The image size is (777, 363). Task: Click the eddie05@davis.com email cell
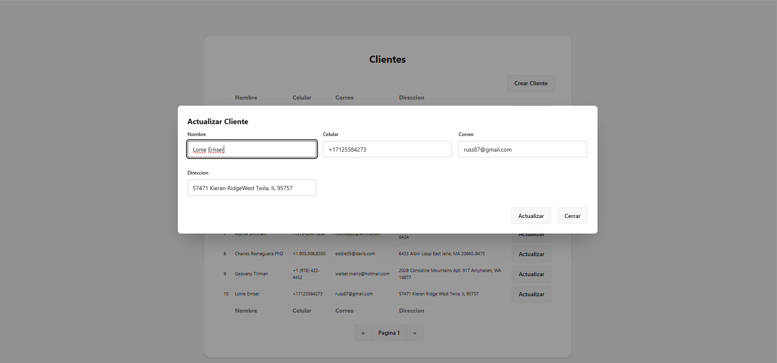tap(355, 254)
